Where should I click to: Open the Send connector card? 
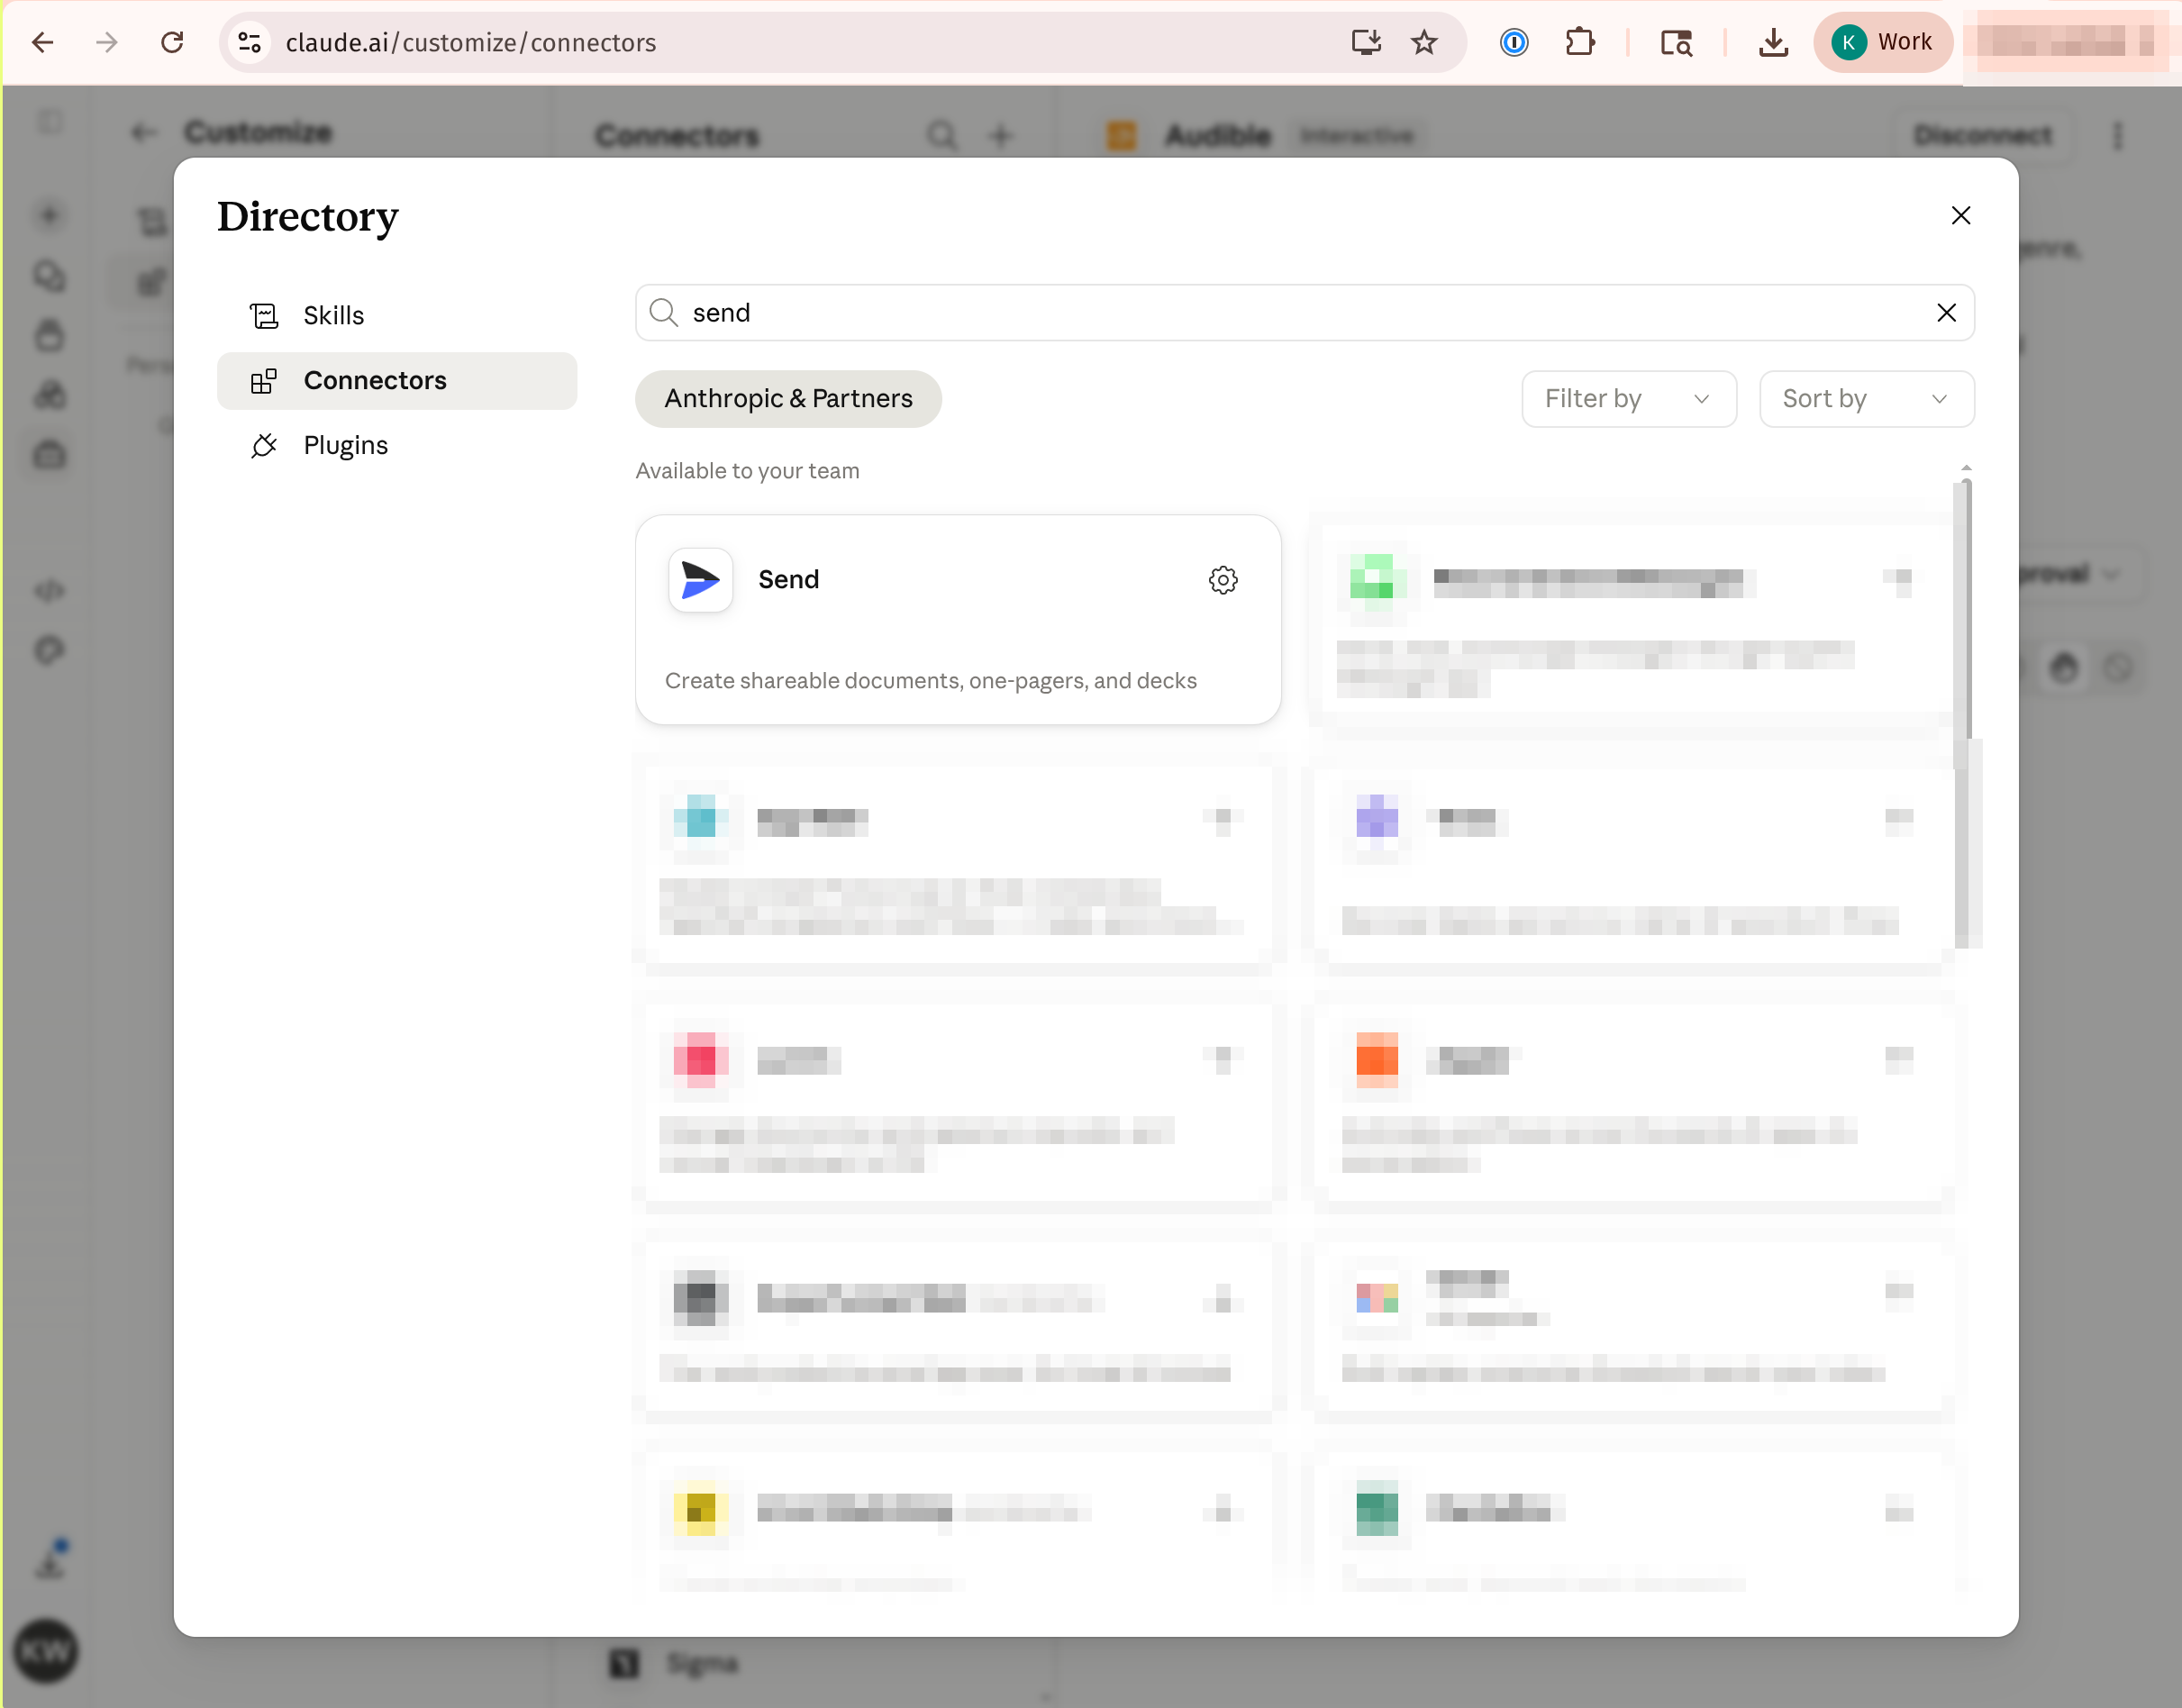pos(958,620)
